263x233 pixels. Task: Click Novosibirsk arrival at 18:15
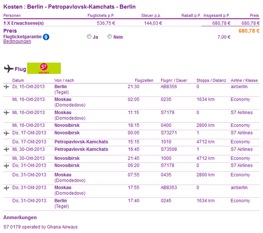(67, 125)
